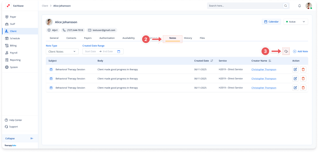Image resolution: width=318 pixels, height=152 pixels.
Task: Open the Calendar button
Action: tap(271, 22)
